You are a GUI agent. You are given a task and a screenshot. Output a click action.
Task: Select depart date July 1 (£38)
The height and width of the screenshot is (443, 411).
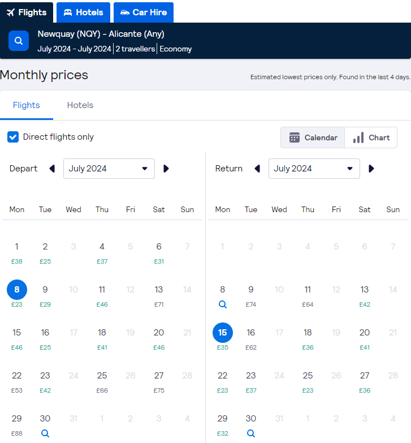point(16,253)
